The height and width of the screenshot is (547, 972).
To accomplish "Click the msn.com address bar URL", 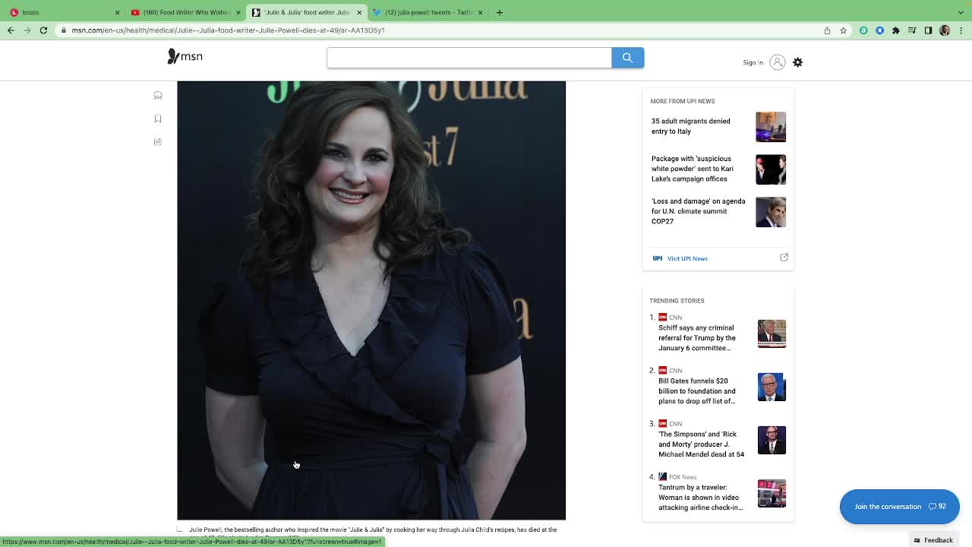I will (x=228, y=30).
